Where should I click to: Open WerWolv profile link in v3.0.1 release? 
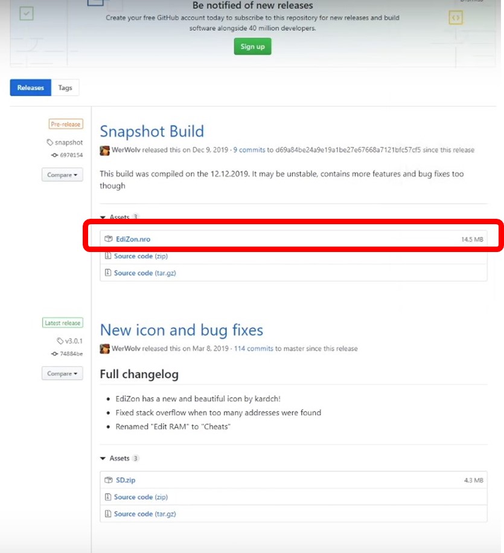point(126,349)
